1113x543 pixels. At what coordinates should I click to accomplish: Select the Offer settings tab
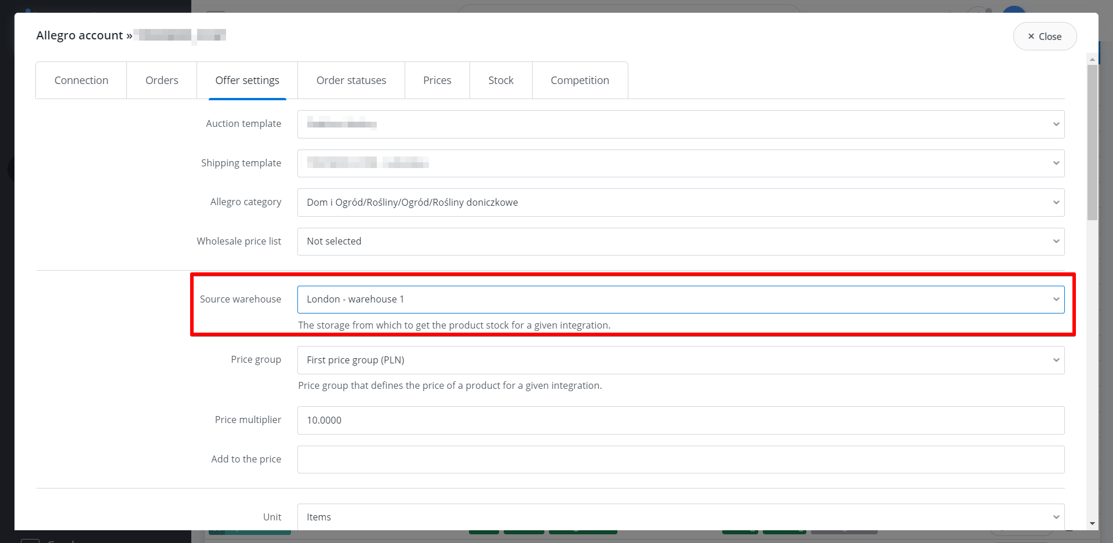(x=248, y=81)
